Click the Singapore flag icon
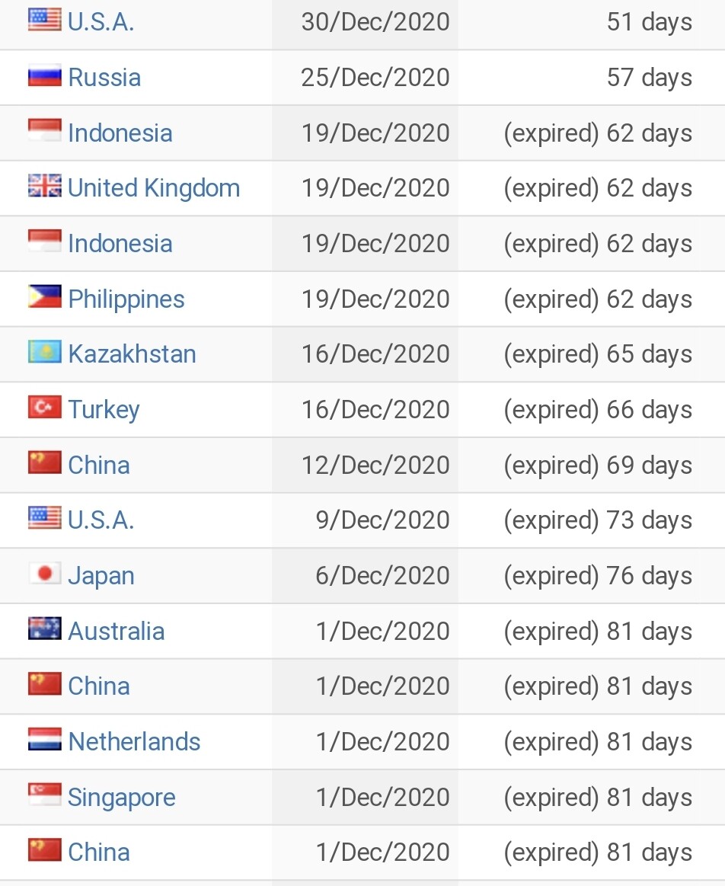 45,795
